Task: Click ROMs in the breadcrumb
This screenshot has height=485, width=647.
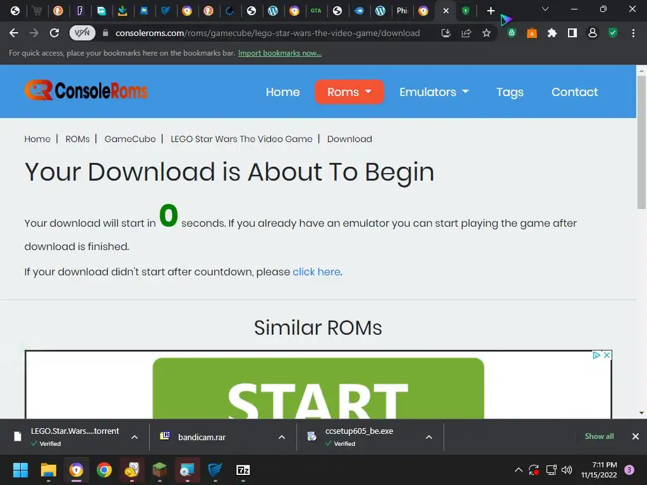Action: coord(77,139)
